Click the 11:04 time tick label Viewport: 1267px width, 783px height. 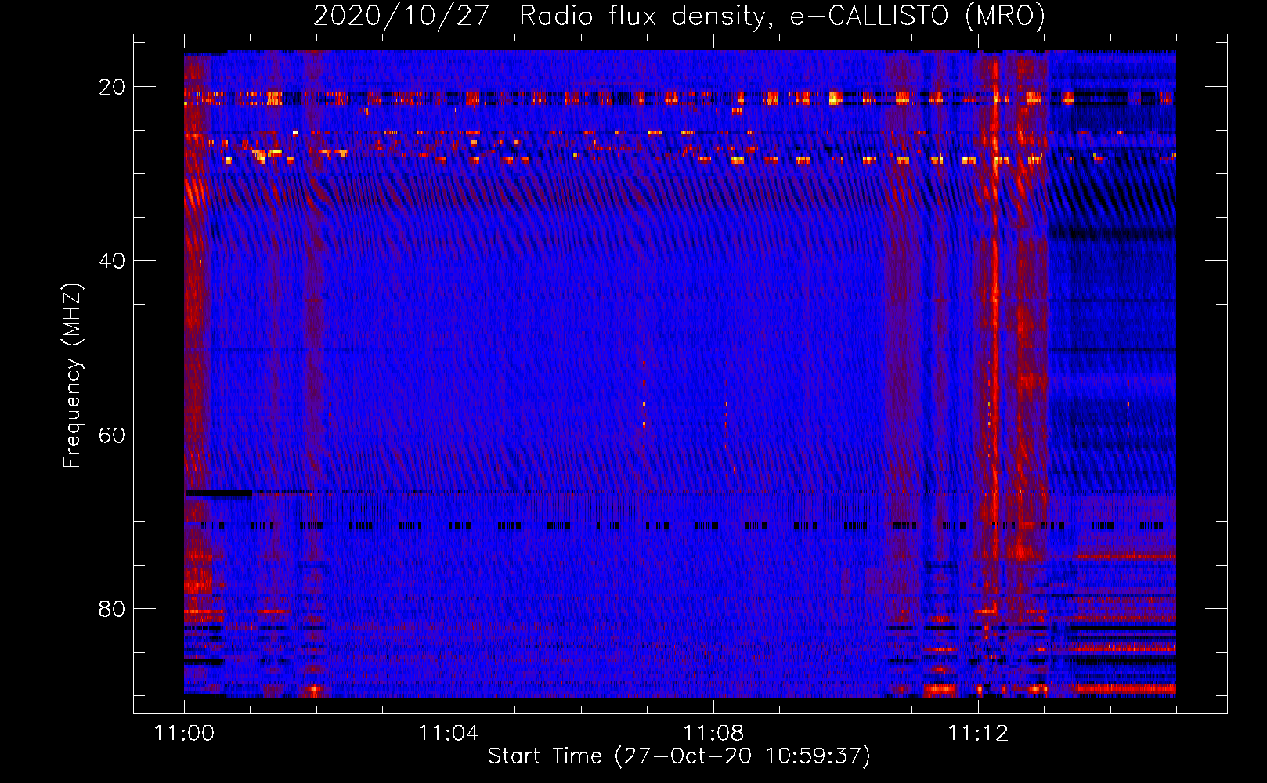(448, 733)
